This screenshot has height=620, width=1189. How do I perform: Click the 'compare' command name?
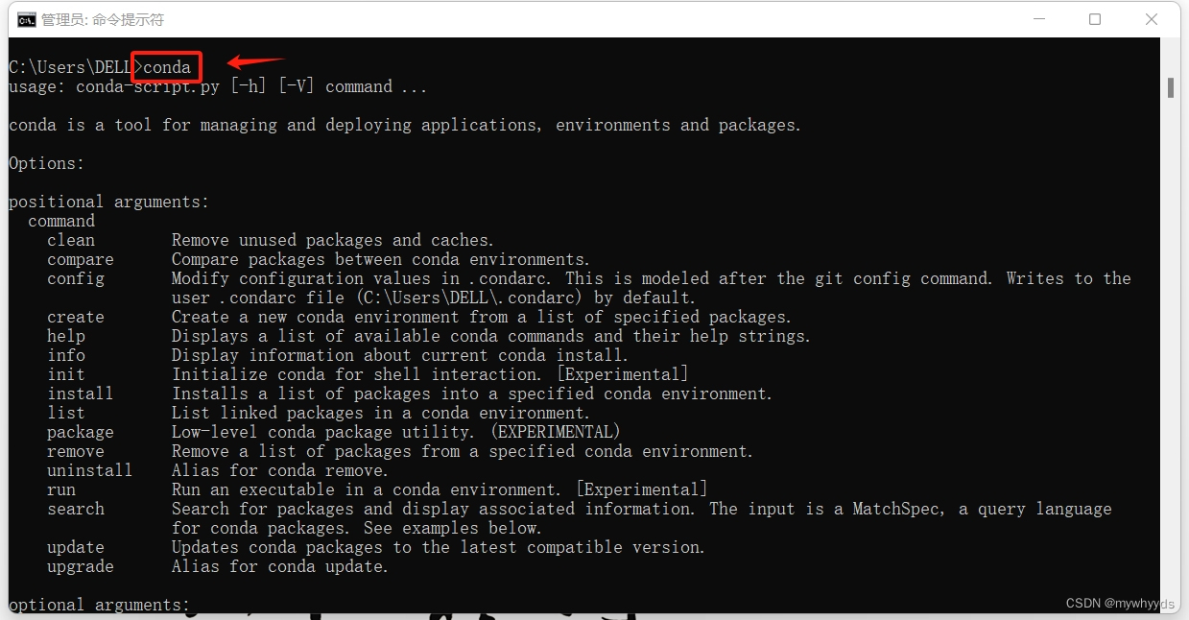coord(81,259)
